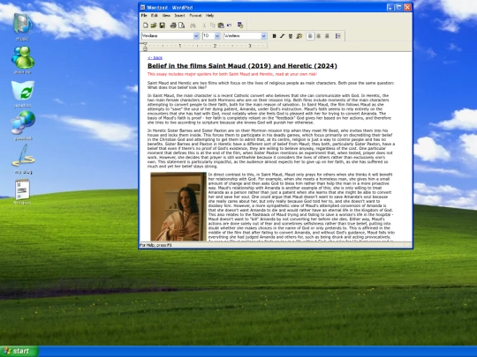Click 'For Help, press F1' in status bar
Image resolution: width=477 pixels, height=357 pixels.
pyautogui.click(x=155, y=245)
